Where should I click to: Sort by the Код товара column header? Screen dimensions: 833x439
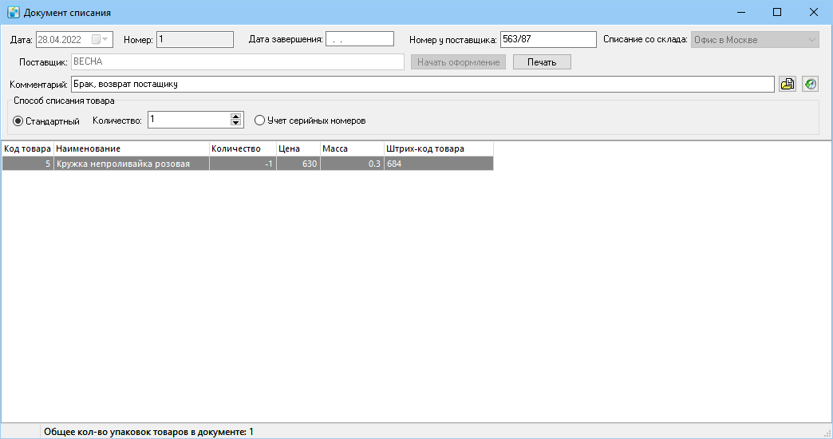pos(28,148)
